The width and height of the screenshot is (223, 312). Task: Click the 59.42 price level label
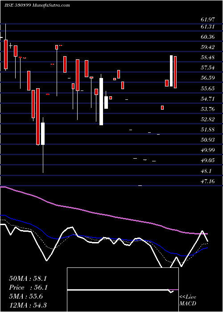pos(208,47)
